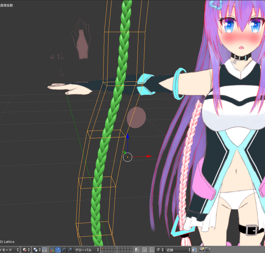
Task: Open the グローバル transform orientation dropdown
Action: tap(87, 250)
